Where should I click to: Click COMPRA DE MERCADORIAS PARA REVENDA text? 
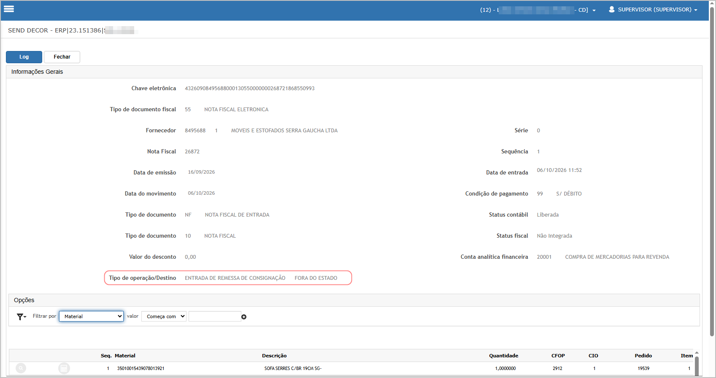pyautogui.click(x=617, y=257)
